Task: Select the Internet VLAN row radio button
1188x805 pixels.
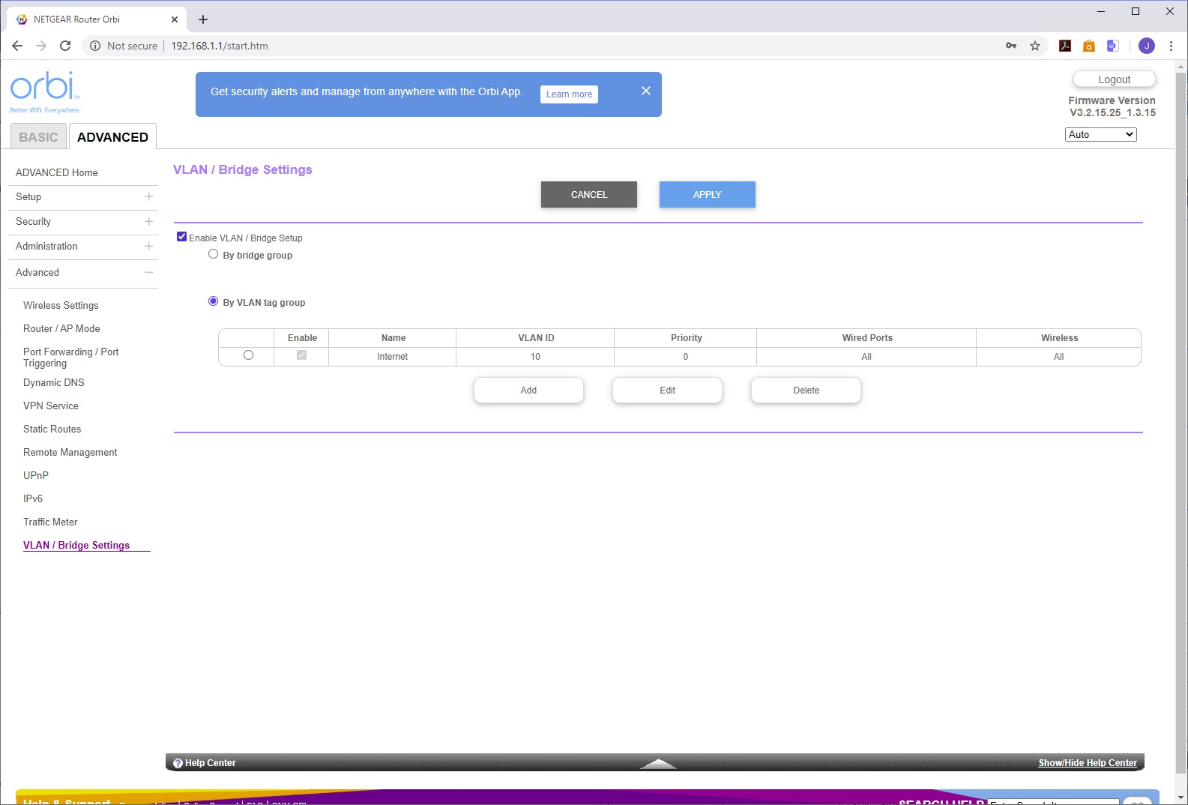Action: coord(248,355)
